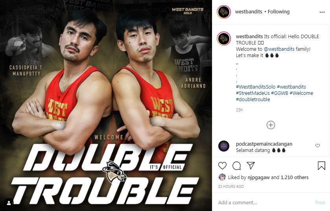Image resolution: width=330 pixels, height=211 pixels.
Task: Open the #WestBanditsSolo hashtag
Action: tap(256, 87)
